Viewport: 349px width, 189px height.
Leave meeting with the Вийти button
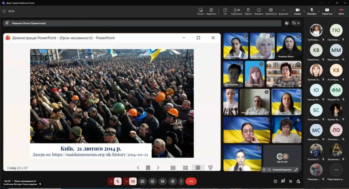coord(341,11)
